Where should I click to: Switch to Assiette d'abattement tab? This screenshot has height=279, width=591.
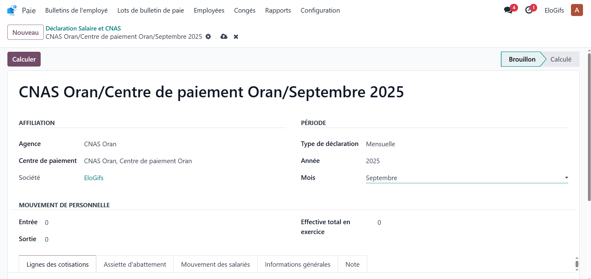coord(135,264)
